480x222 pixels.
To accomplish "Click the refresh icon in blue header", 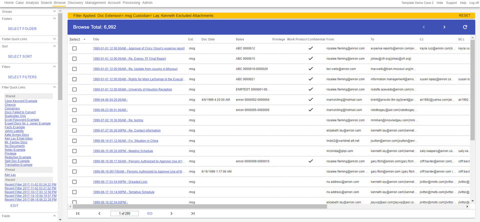I will tap(465, 27).
